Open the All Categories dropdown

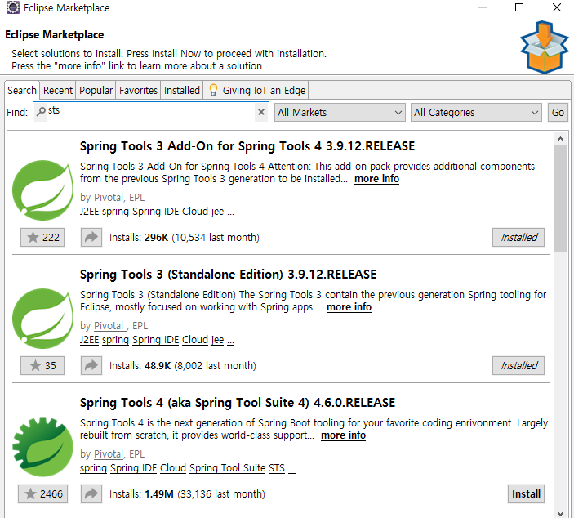[476, 112]
